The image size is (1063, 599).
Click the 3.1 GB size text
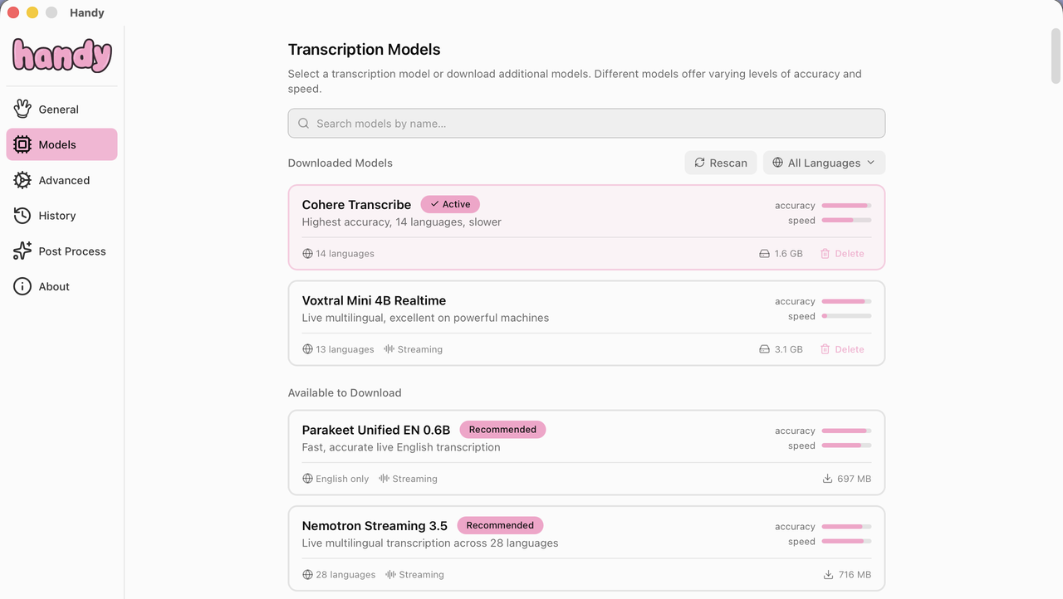(x=789, y=349)
